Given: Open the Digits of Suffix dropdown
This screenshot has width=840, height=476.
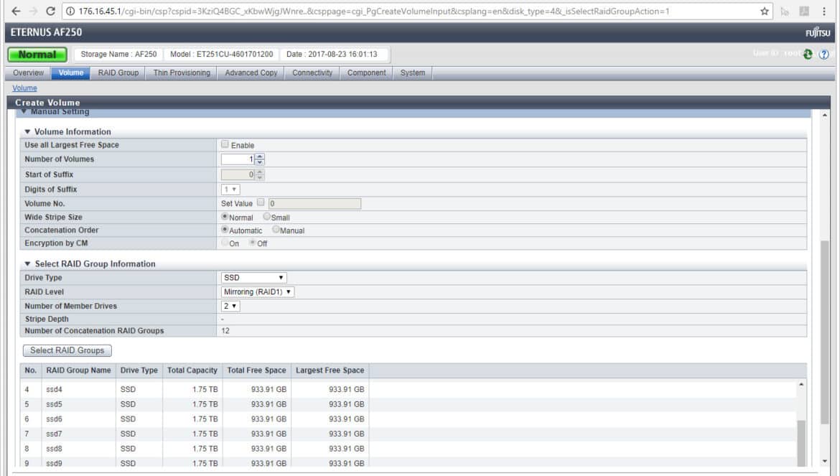Looking at the screenshot, I should [230, 190].
